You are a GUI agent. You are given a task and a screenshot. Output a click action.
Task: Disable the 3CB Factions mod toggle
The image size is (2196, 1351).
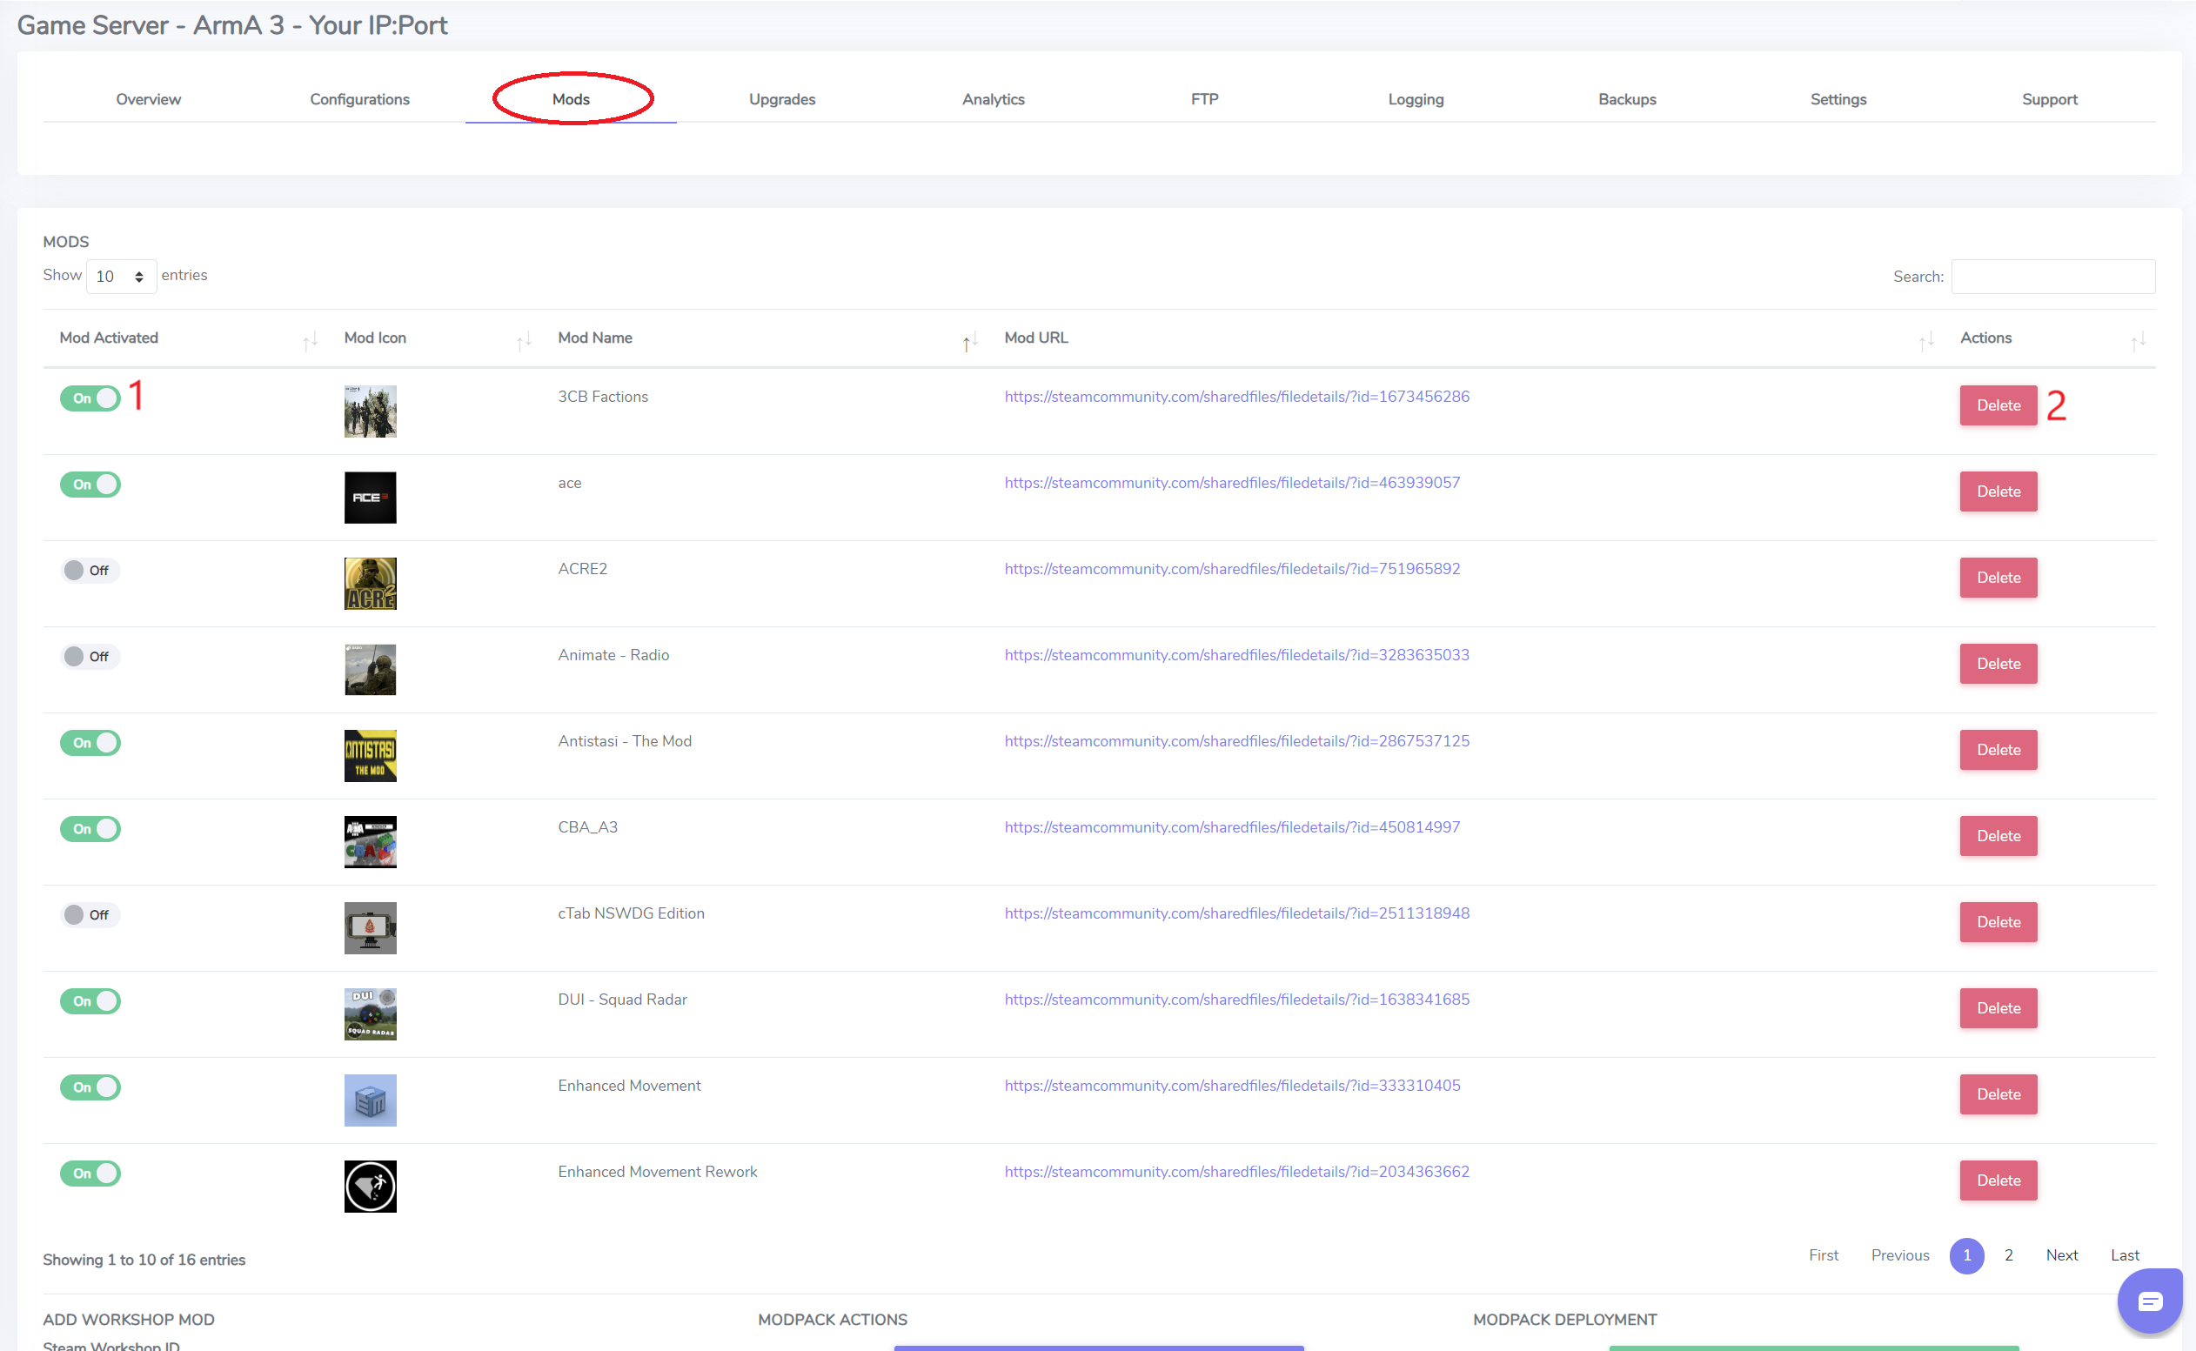click(x=90, y=398)
